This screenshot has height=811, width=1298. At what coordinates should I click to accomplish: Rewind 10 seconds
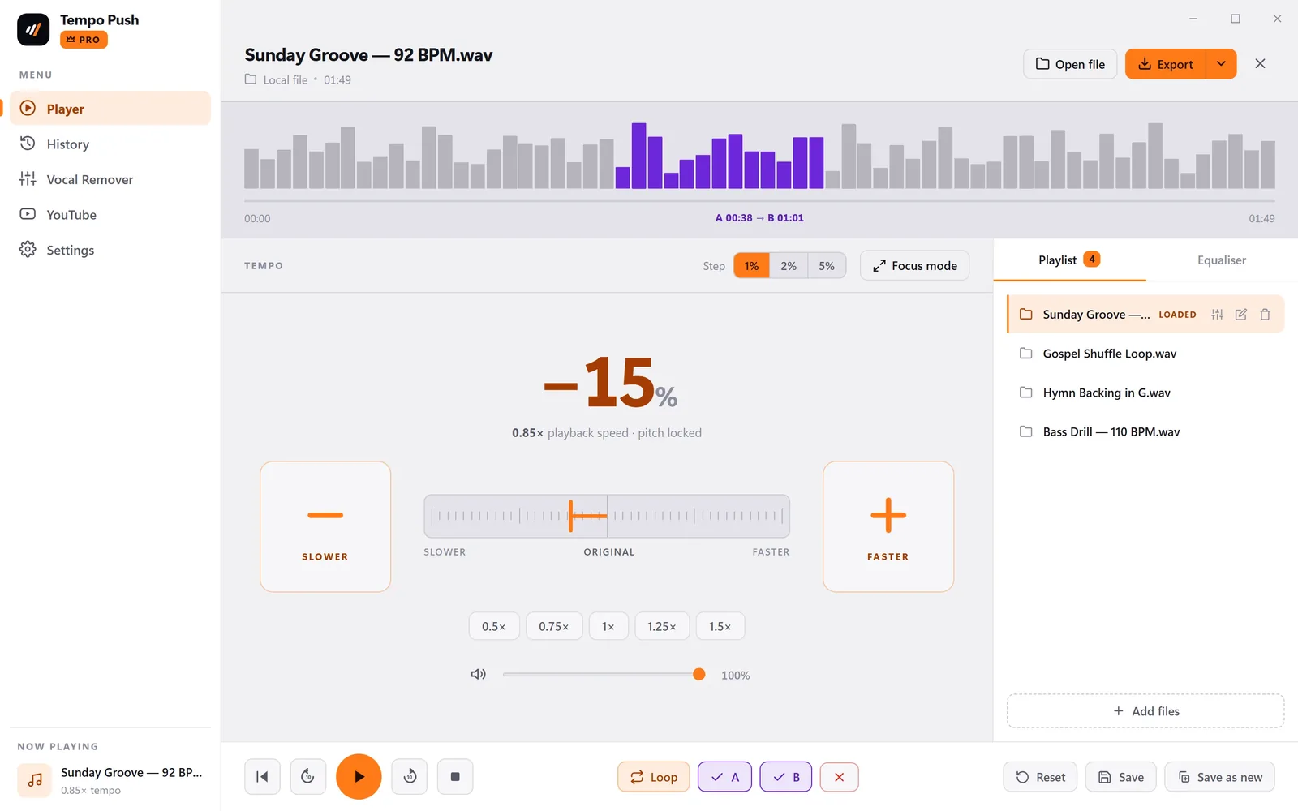(x=307, y=777)
